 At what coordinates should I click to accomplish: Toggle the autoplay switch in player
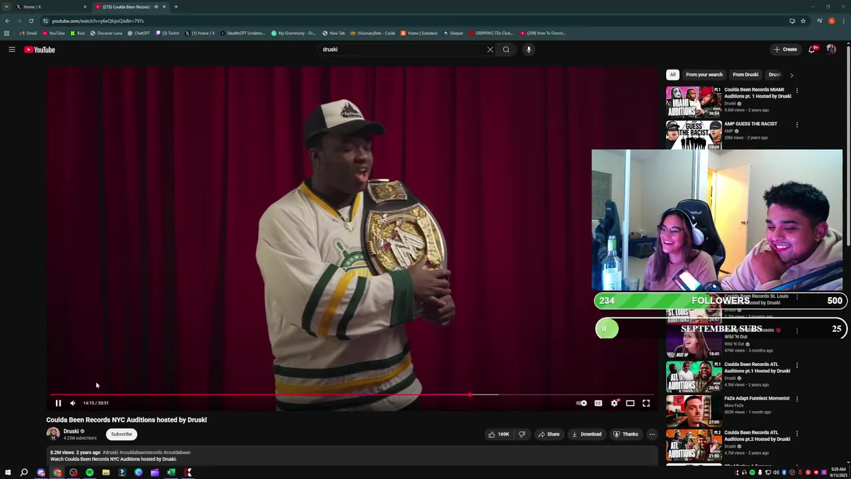tap(582, 403)
